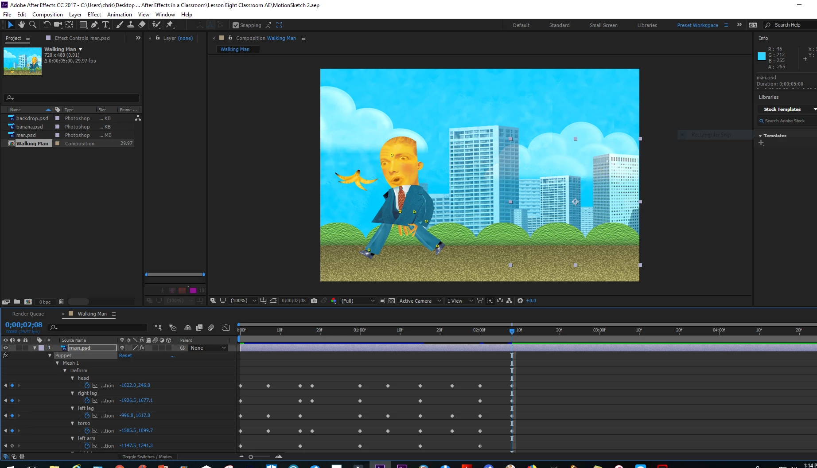The height and width of the screenshot is (468, 817).
Task: Collapse the Puppet effect group
Action: 50,355
